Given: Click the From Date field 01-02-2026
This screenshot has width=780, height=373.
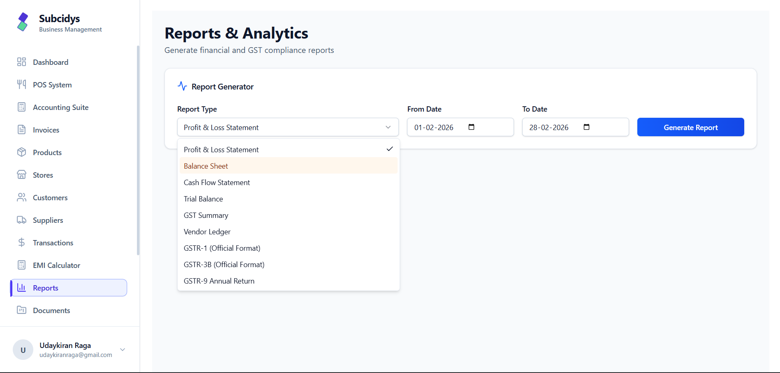Looking at the screenshot, I should pos(460,127).
